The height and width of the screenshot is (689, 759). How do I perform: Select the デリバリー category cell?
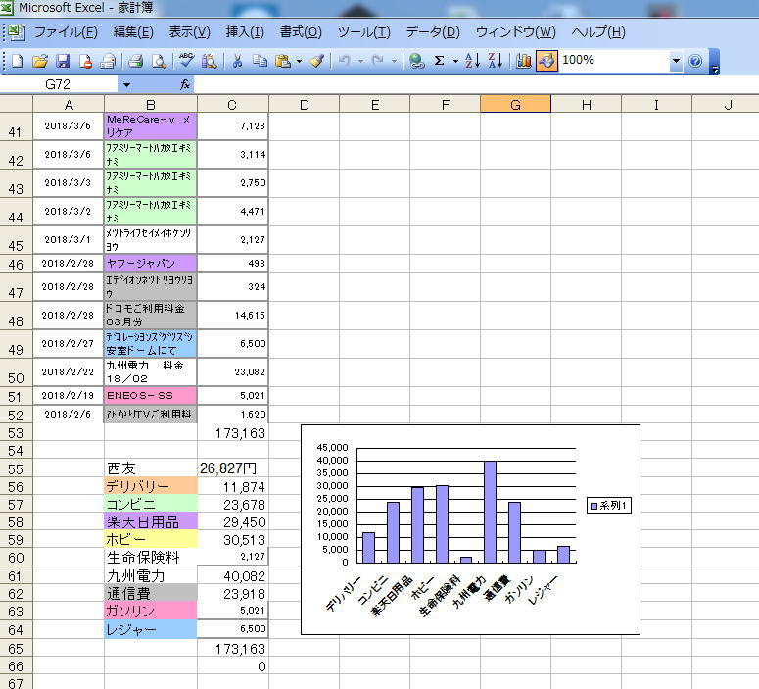151,486
